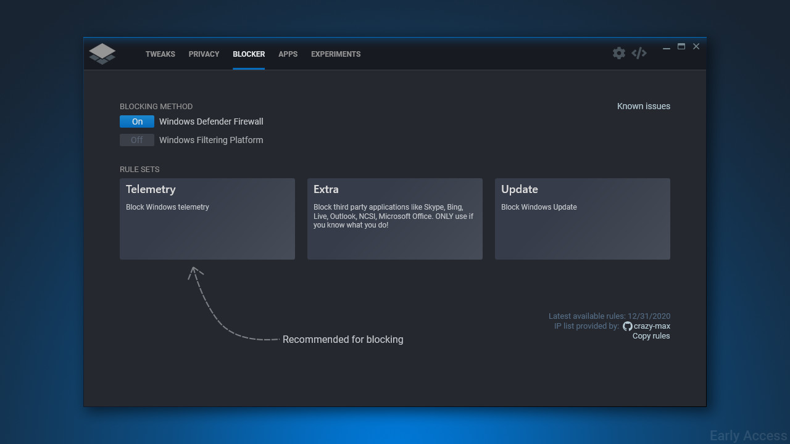Click the GitHub icon beside crazy-max
Screen dimensions: 790x444
pyautogui.click(x=627, y=326)
